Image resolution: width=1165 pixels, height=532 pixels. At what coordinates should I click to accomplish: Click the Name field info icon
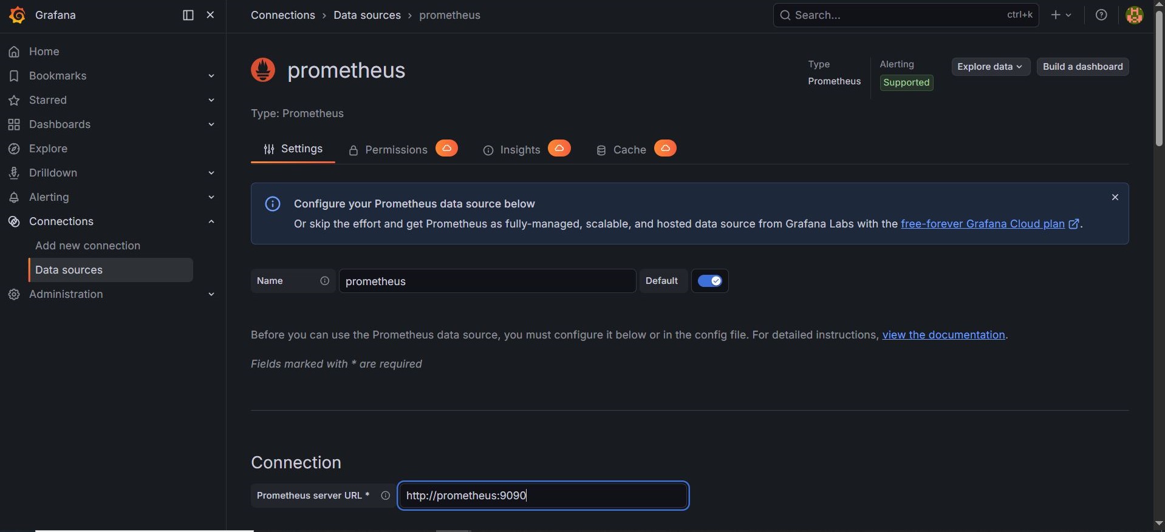(x=325, y=281)
